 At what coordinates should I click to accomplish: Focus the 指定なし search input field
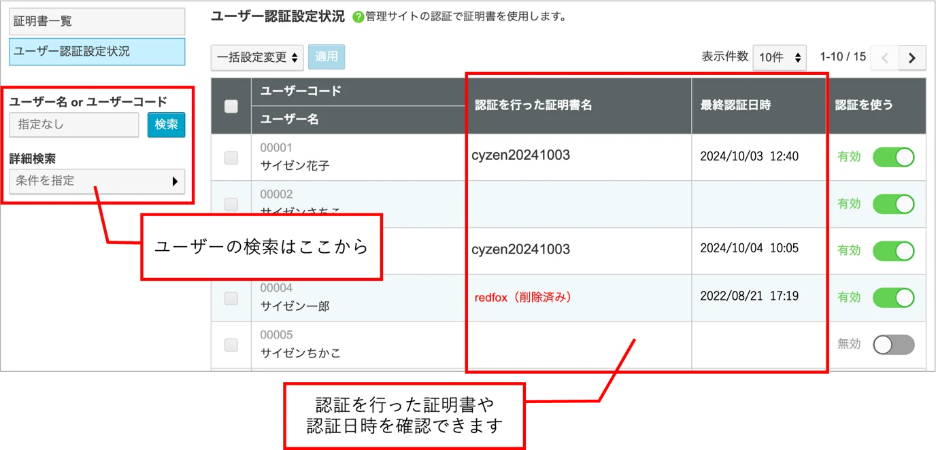coord(73,125)
